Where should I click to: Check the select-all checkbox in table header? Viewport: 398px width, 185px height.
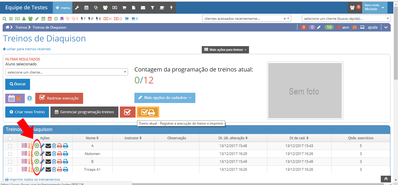tap(10, 138)
